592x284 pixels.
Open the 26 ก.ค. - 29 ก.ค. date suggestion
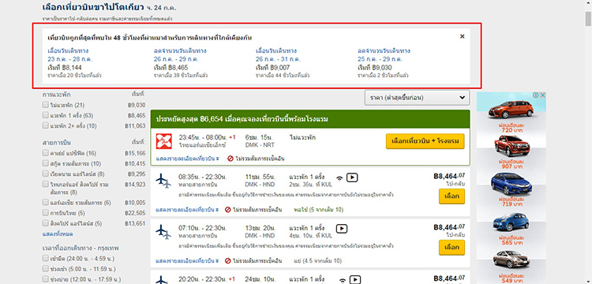pos(176,59)
